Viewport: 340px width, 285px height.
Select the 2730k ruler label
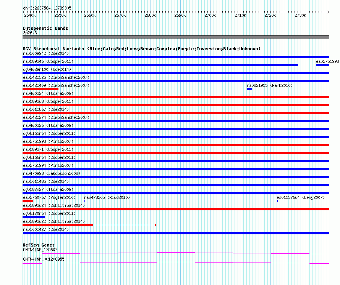pyautogui.click(x=301, y=15)
